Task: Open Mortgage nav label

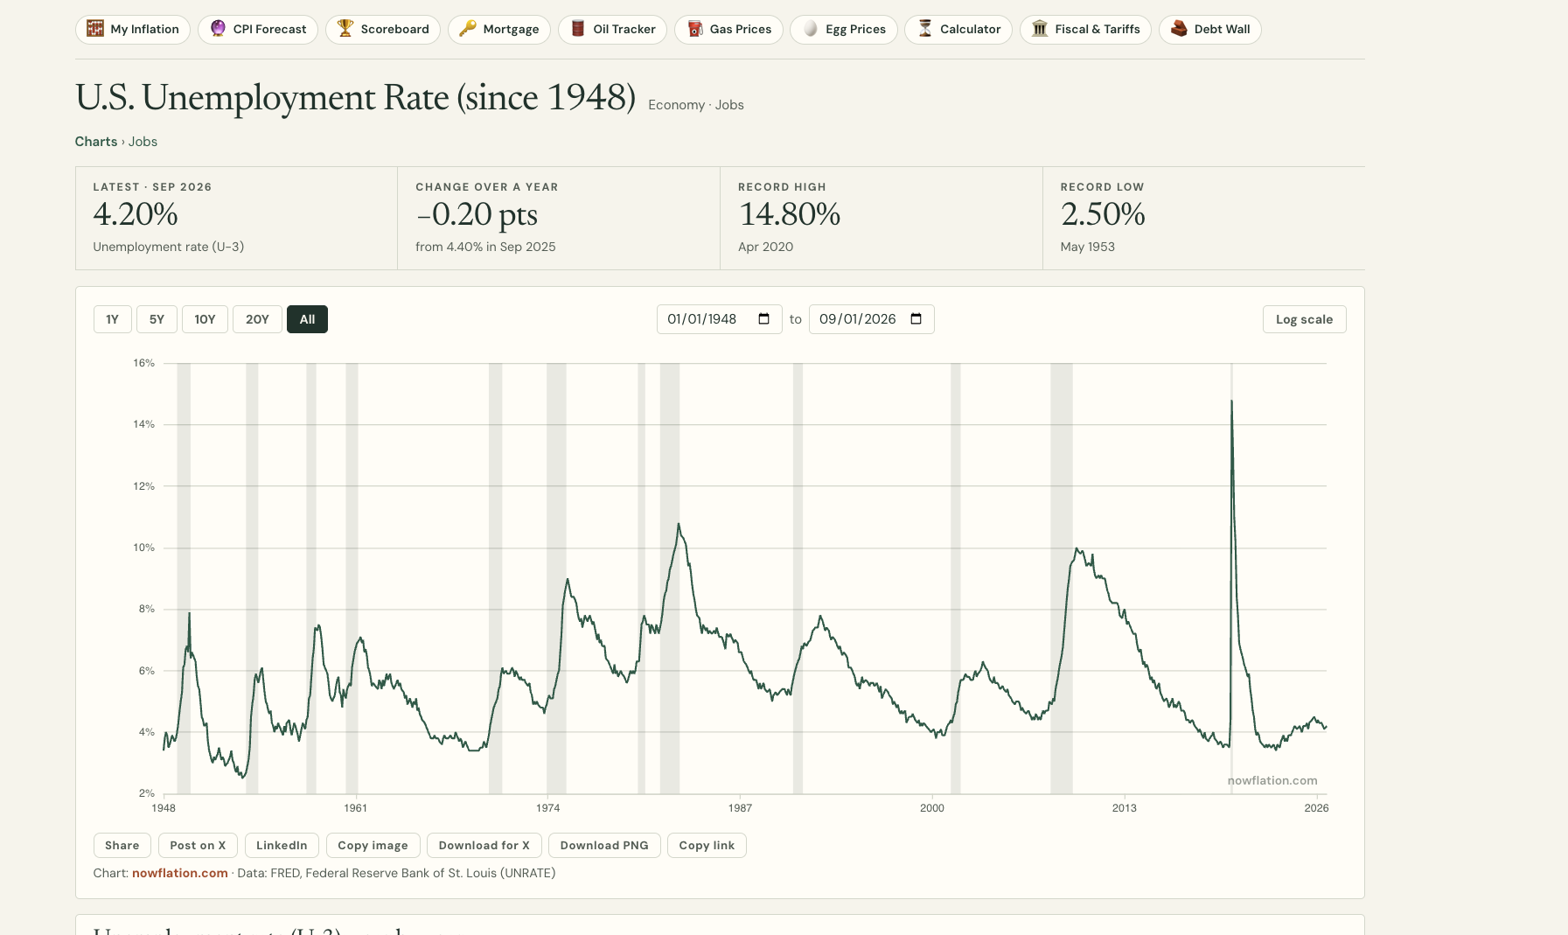Action: coord(511,29)
